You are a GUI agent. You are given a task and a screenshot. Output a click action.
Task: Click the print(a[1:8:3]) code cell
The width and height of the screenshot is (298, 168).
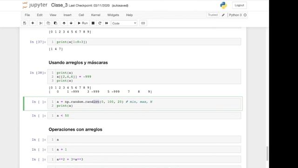click(144, 42)
